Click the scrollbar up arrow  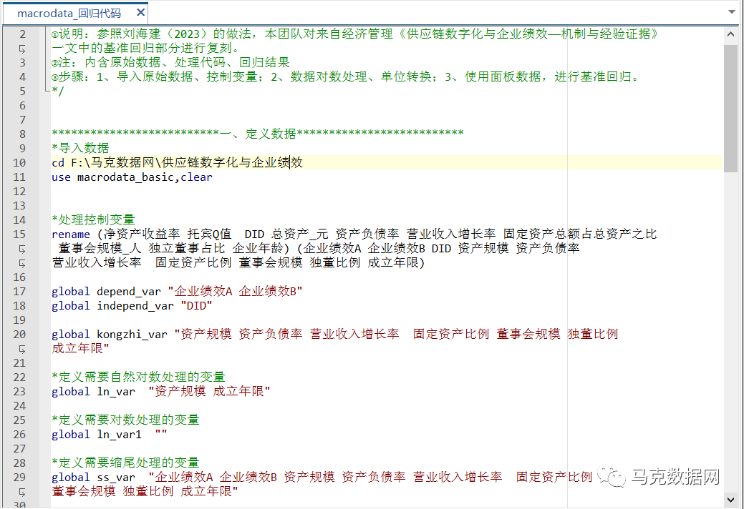730,34
